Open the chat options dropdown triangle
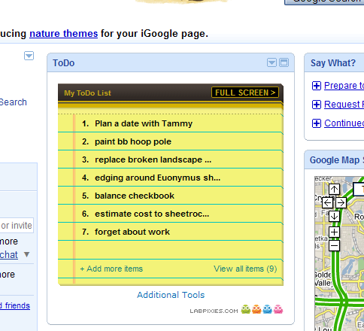 pyautogui.click(x=26, y=254)
